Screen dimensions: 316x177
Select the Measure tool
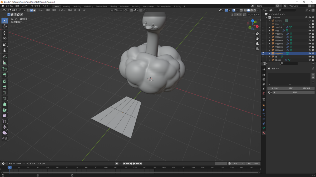click(x=4, y=63)
